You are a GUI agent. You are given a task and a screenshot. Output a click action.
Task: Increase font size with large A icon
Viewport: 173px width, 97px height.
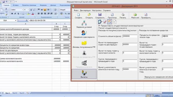pos(31,10)
